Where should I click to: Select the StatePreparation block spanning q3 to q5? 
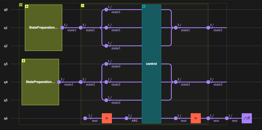click(x=40, y=82)
